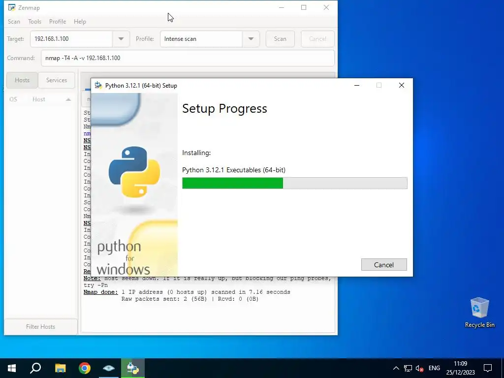Click the Python Setup title bar icon
Image resolution: width=504 pixels, height=378 pixels.
(x=98, y=86)
